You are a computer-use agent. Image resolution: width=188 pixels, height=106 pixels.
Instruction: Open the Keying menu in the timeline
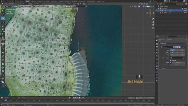[x=14, y=98]
